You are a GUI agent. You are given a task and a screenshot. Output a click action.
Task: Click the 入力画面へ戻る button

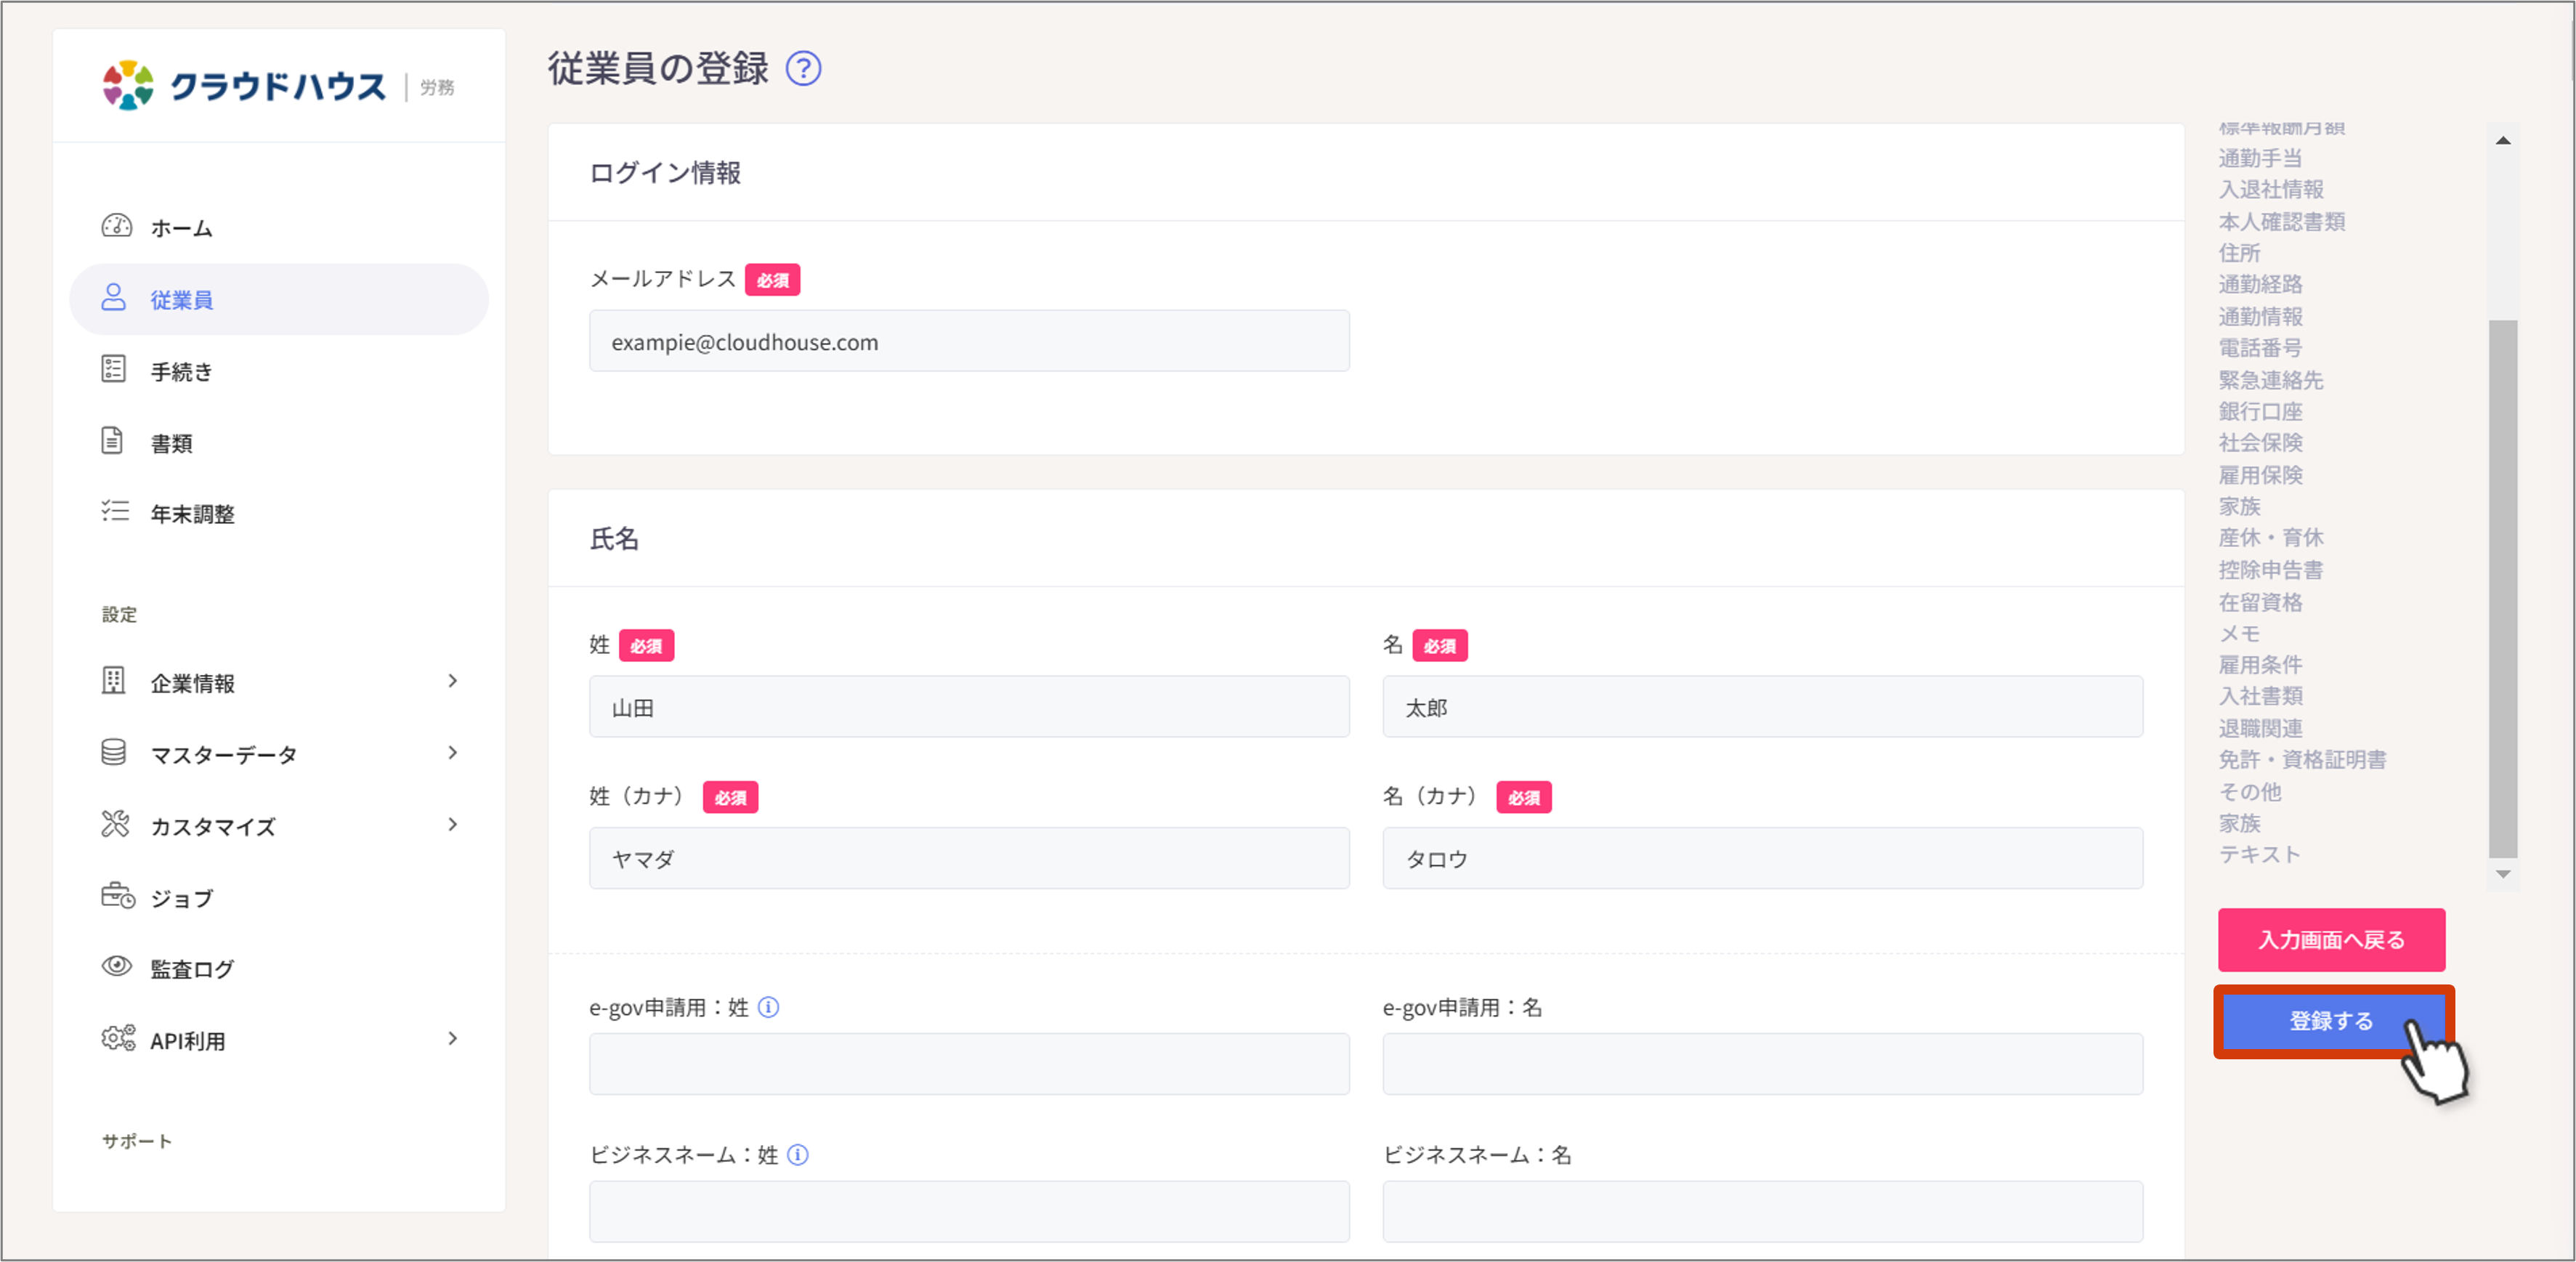click(2331, 940)
